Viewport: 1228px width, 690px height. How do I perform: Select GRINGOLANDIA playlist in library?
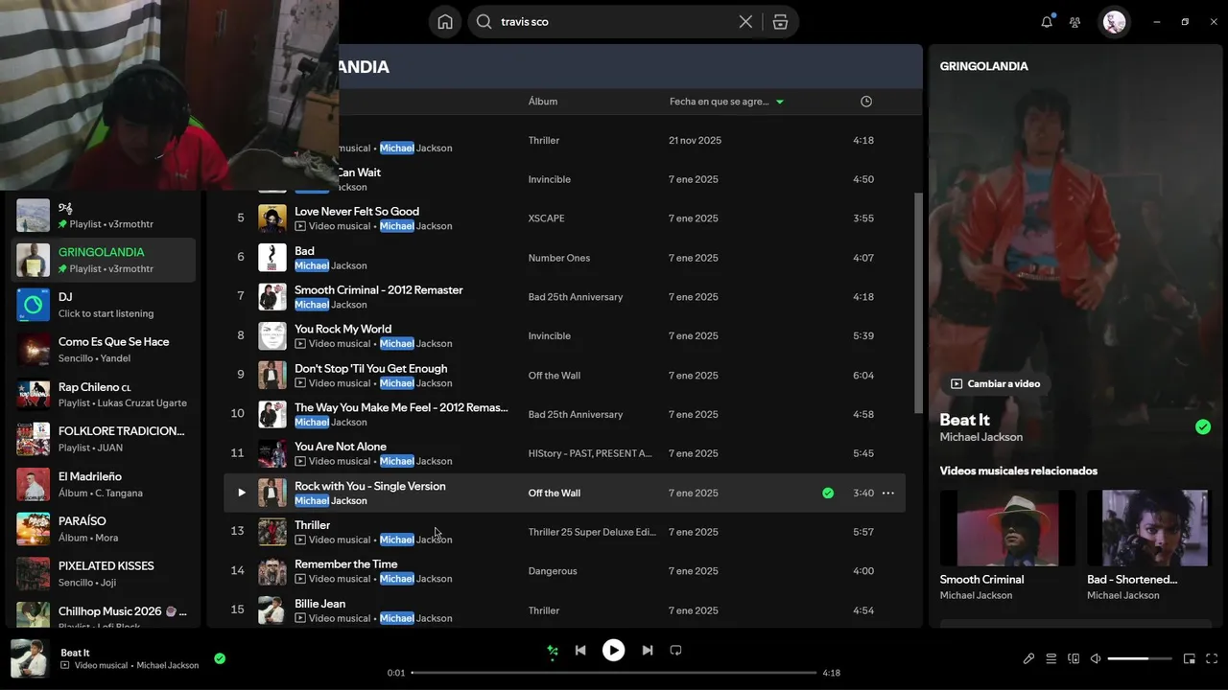104,260
